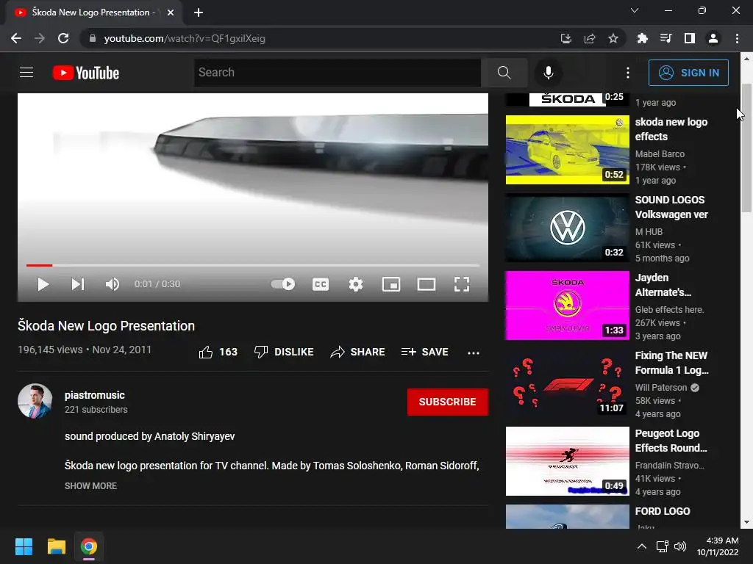Share this video
Screen dimensions: 753x564
[358, 352]
